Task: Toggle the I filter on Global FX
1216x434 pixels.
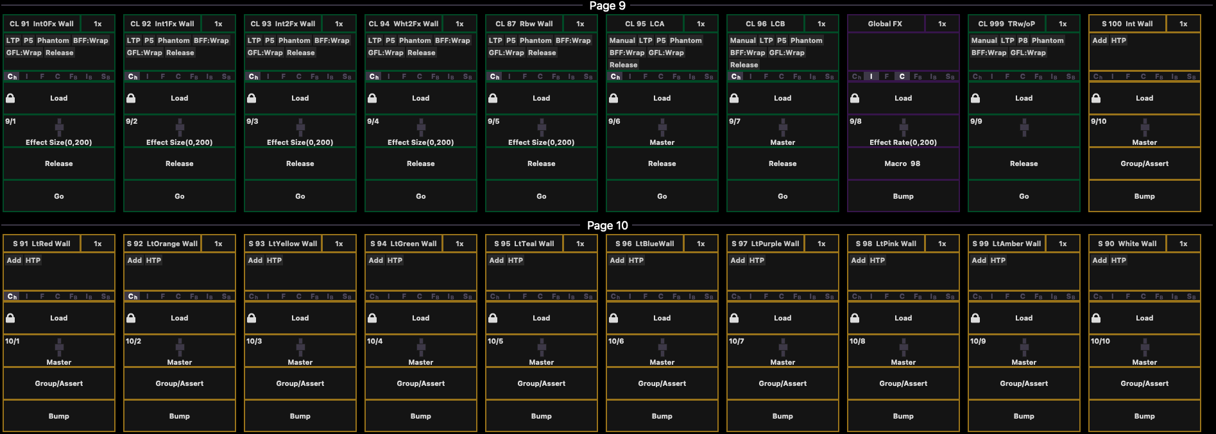Action: pyautogui.click(x=871, y=76)
